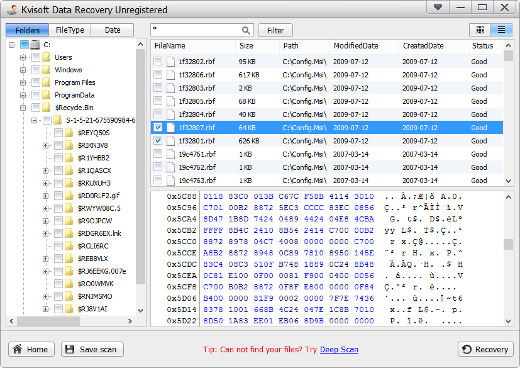This screenshot has height=368, width=520.
Task: Open the Deep Scan link
Action: click(x=339, y=350)
